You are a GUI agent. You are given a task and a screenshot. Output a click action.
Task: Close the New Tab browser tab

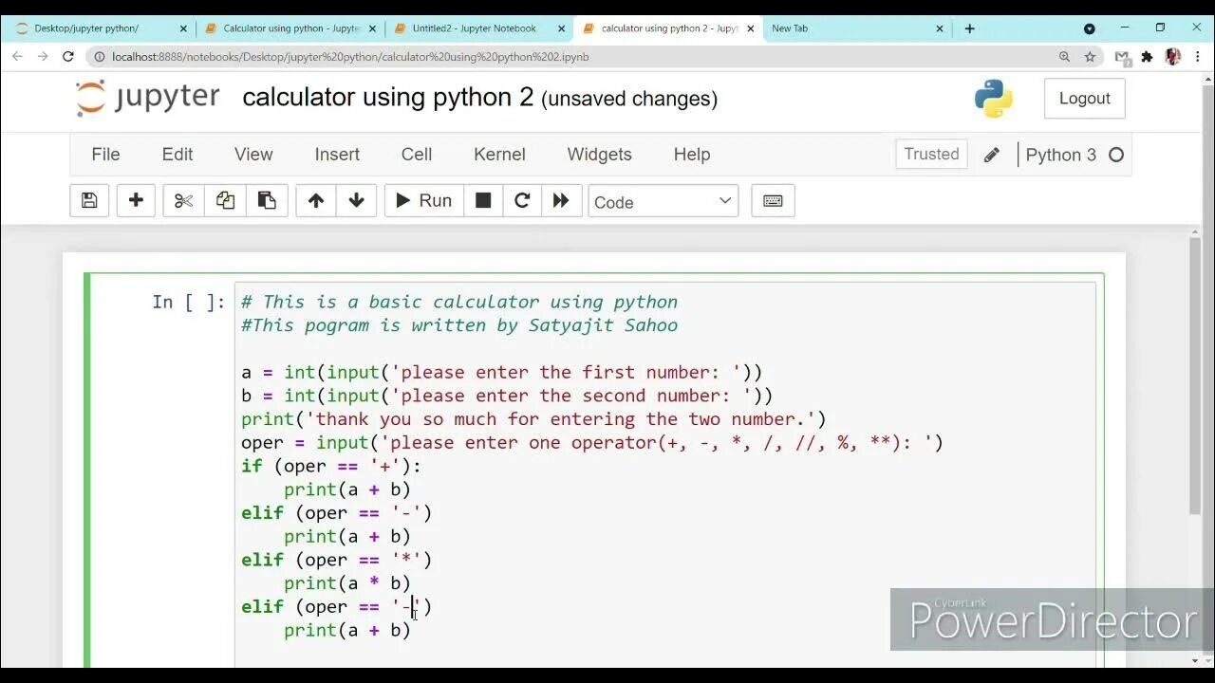[940, 28]
